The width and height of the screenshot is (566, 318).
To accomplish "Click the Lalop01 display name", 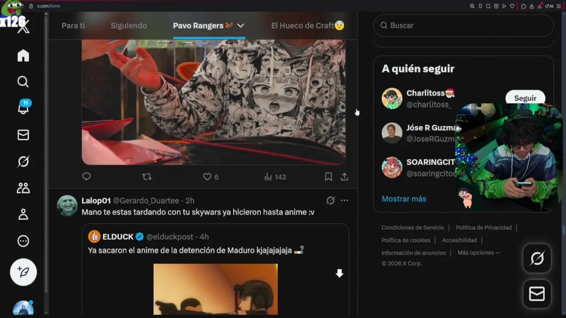I will pos(96,201).
